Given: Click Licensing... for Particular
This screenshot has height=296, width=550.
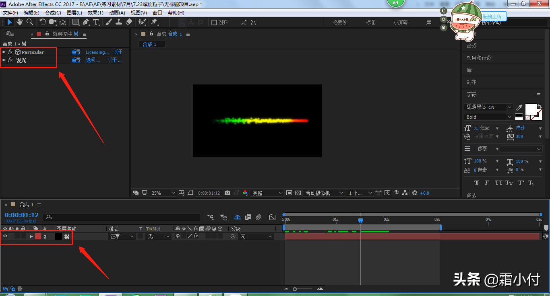Looking at the screenshot, I should [x=97, y=52].
